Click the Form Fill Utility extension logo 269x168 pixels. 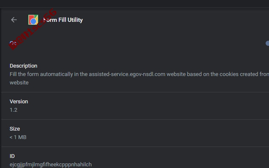tap(33, 20)
